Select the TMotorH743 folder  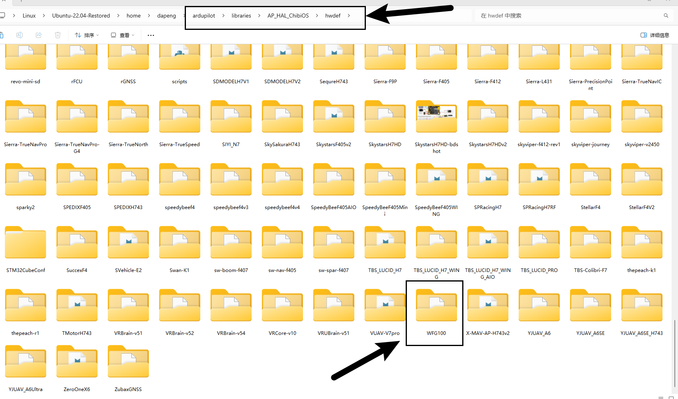[x=77, y=307]
